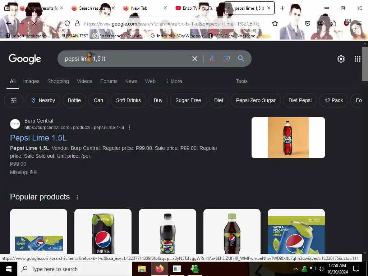Open the search filters sliders chip
The image size is (368, 276).
point(14,100)
